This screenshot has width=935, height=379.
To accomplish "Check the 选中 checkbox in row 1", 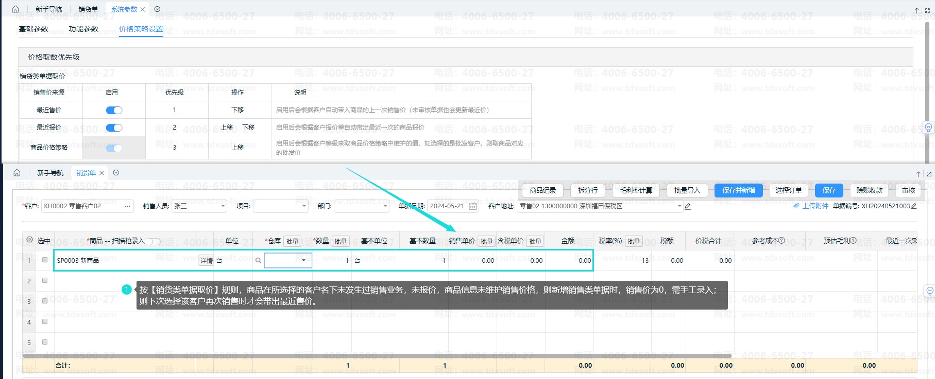I will (45, 260).
